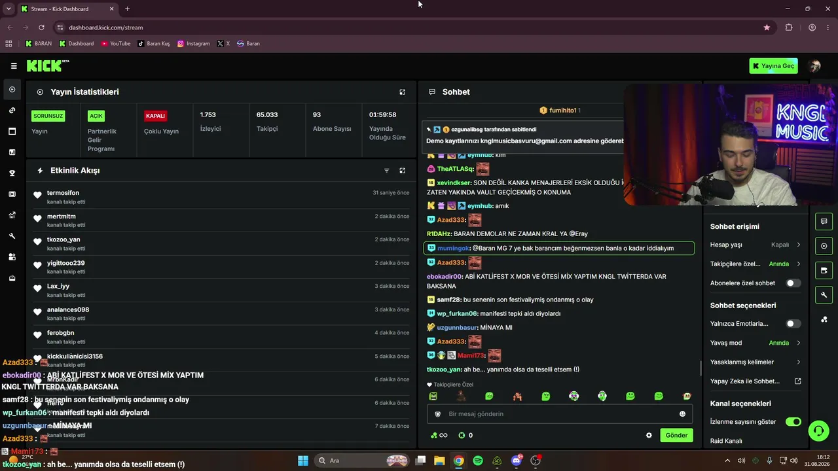Toggle Abonelere özel sohbet switch

pos(793,283)
